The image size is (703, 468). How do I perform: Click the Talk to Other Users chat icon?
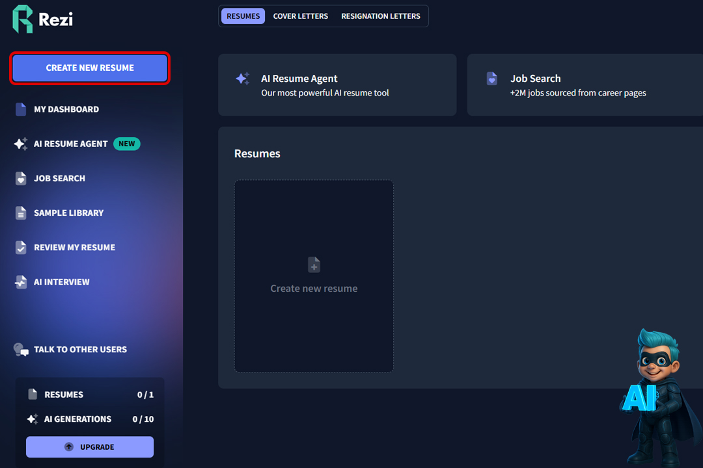tap(21, 350)
